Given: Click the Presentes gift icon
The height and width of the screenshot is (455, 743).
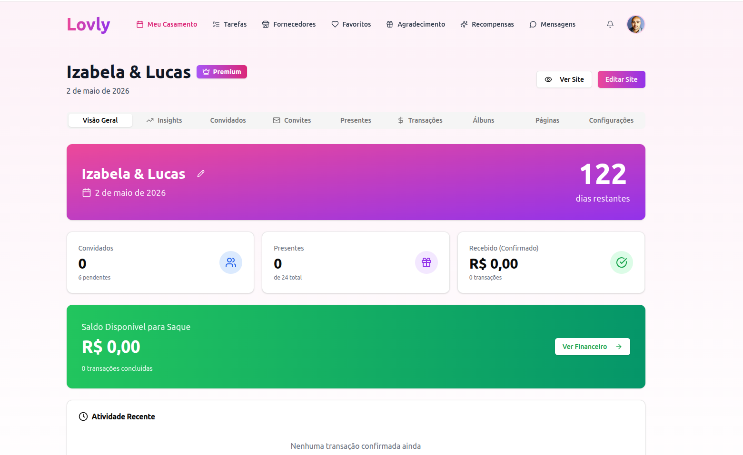Looking at the screenshot, I should point(426,262).
